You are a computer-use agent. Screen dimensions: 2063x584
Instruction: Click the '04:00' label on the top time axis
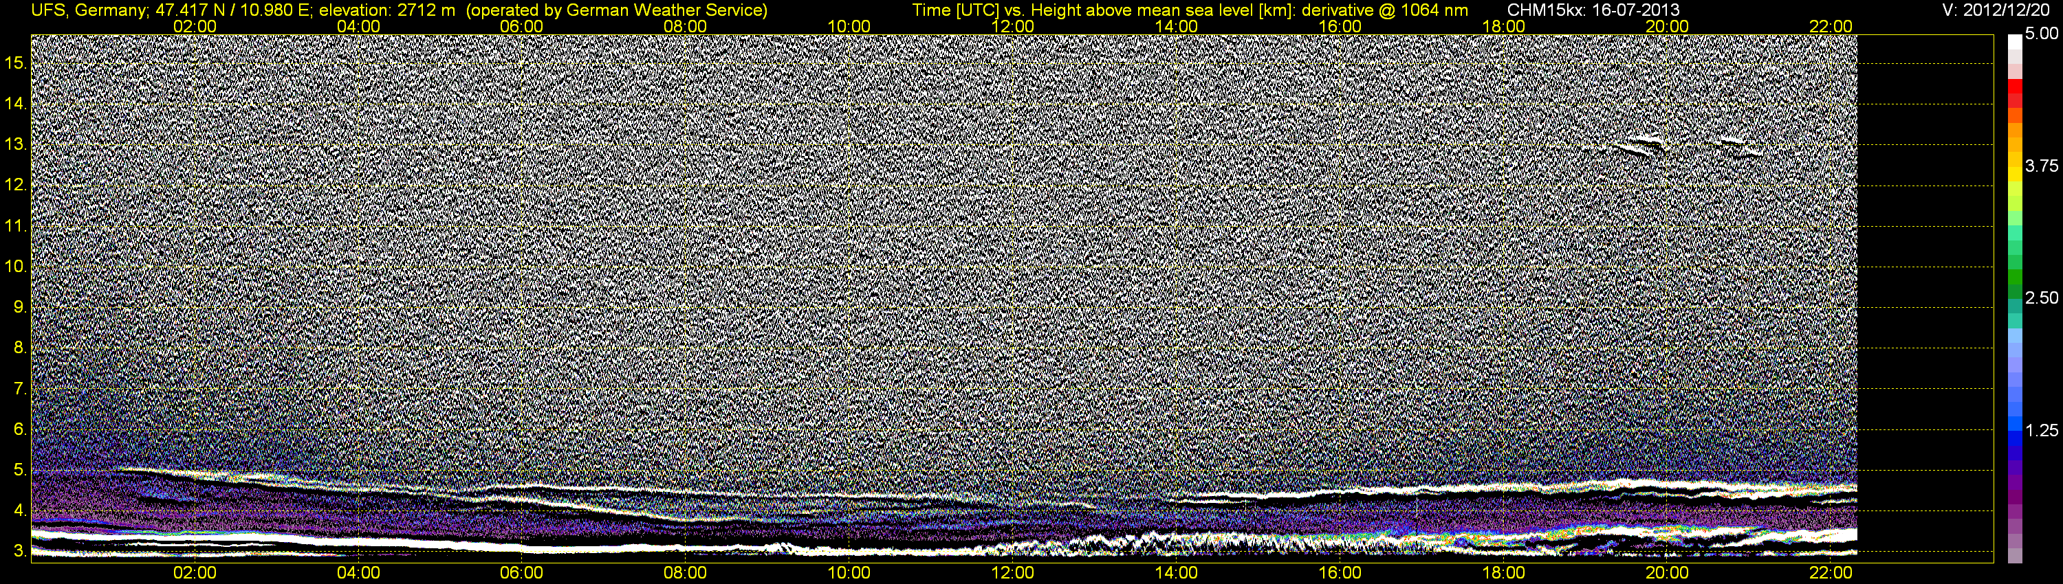(x=358, y=26)
